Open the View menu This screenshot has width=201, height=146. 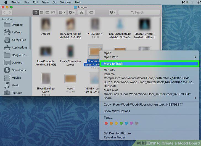pyautogui.click(x=45, y=2)
